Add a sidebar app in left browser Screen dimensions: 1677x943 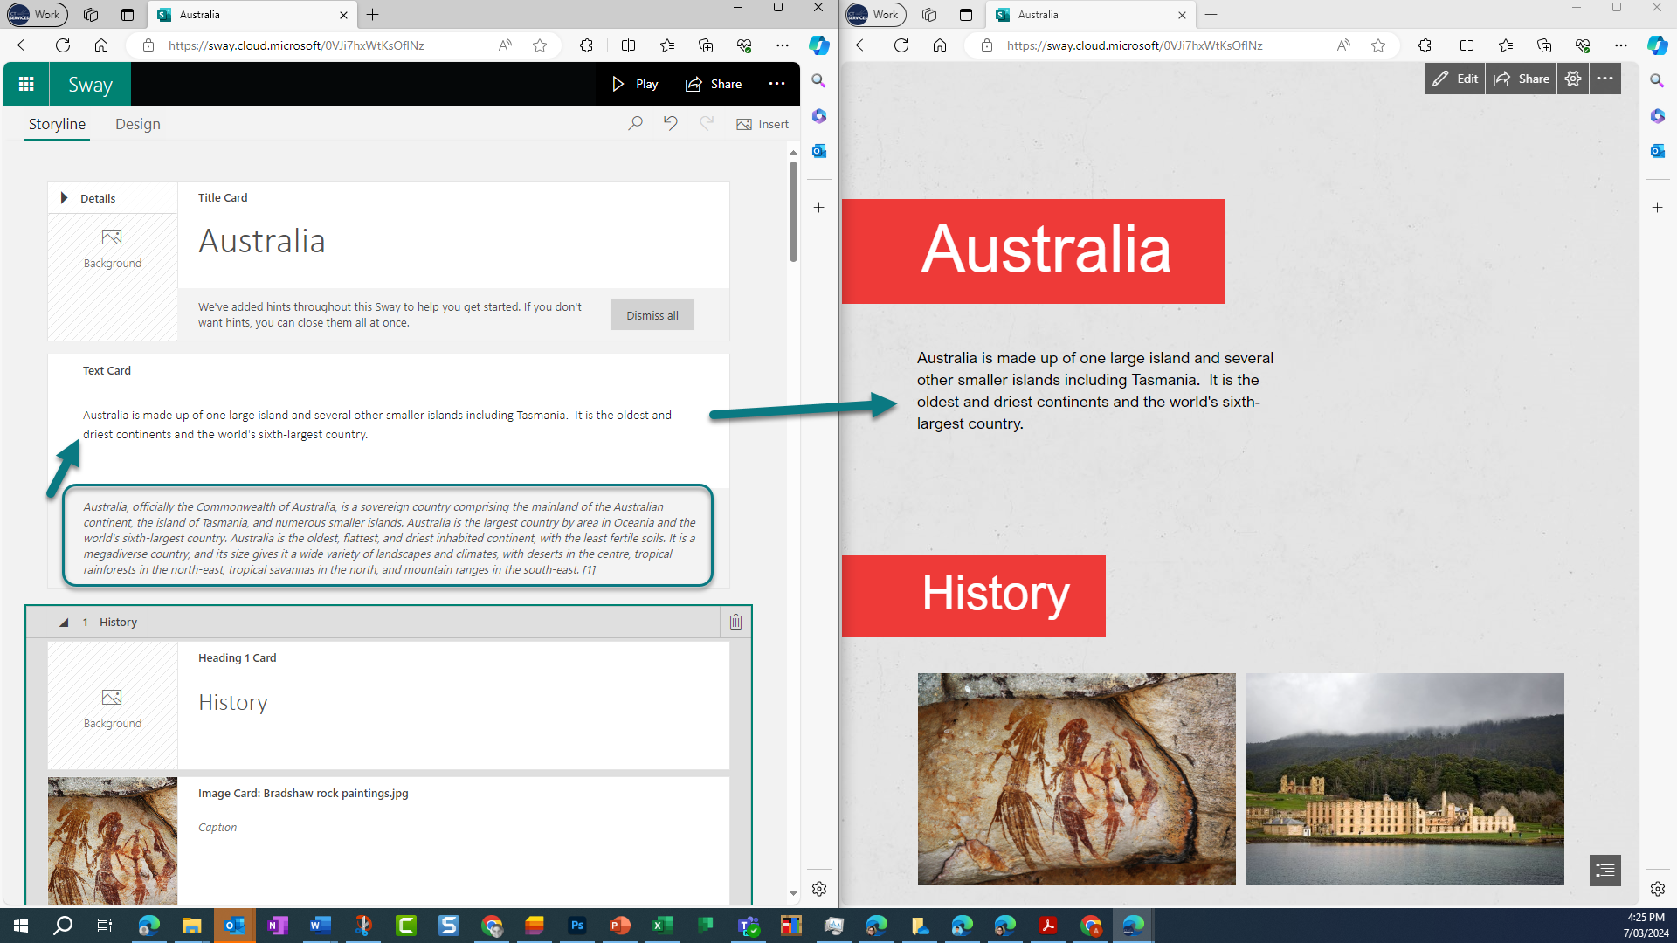pyautogui.click(x=818, y=208)
